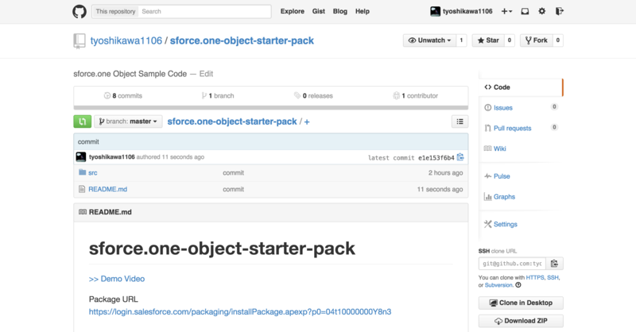Screen dimensions: 636x332
Task: Edit the repository description
Action: coord(206,74)
